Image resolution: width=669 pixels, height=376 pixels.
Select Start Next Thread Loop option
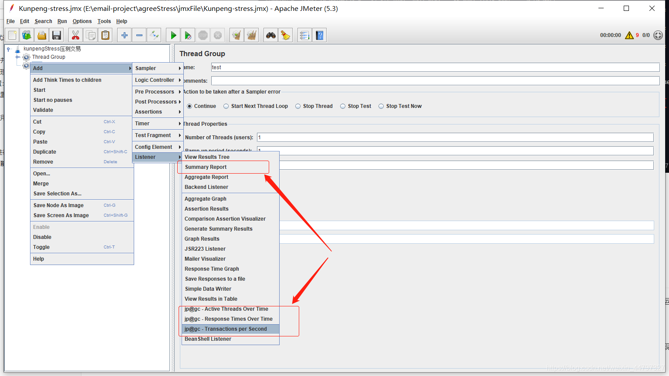226,106
